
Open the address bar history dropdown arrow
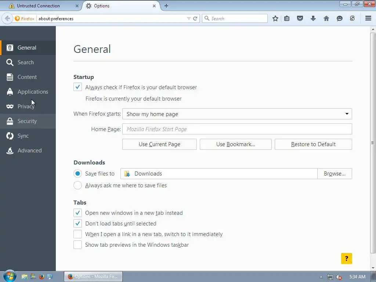point(189,18)
